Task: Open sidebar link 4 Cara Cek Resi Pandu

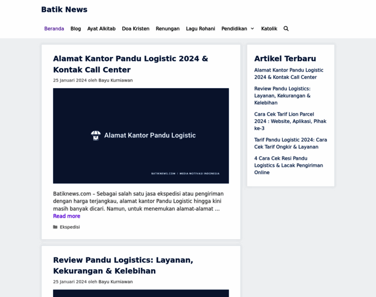Action: pos(288,165)
